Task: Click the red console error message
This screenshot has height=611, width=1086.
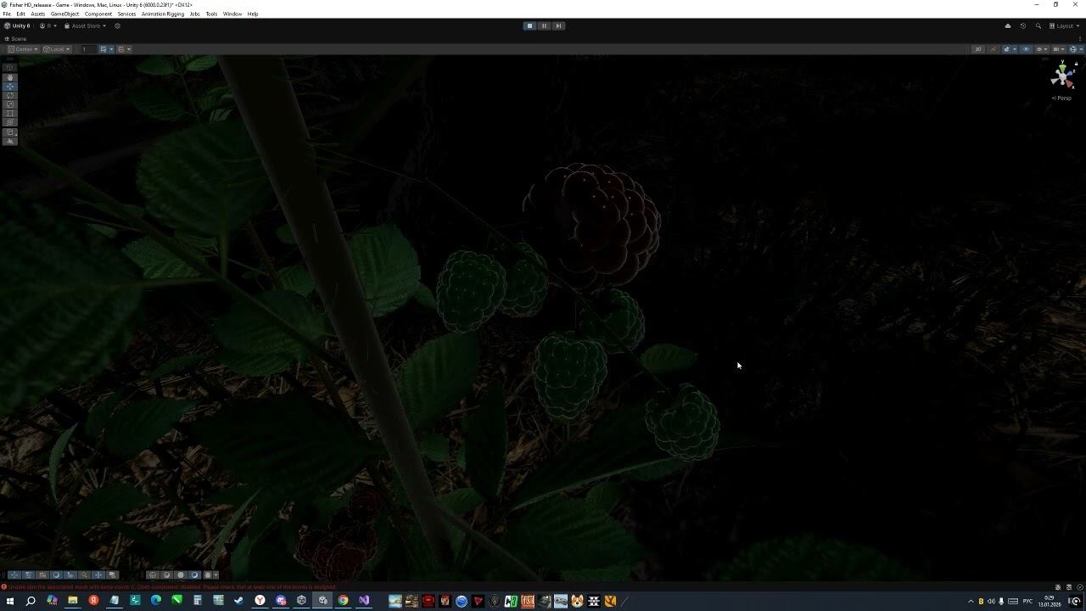Action: tap(171, 587)
